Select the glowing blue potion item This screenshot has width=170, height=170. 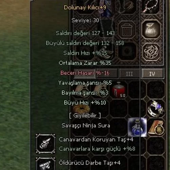click(x=137, y=127)
